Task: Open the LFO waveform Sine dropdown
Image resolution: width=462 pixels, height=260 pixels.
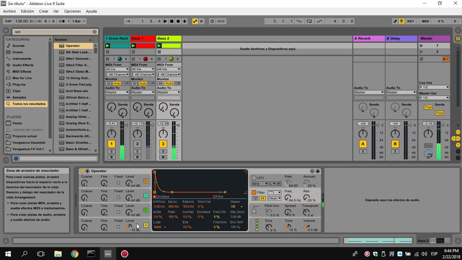Action: point(260,184)
